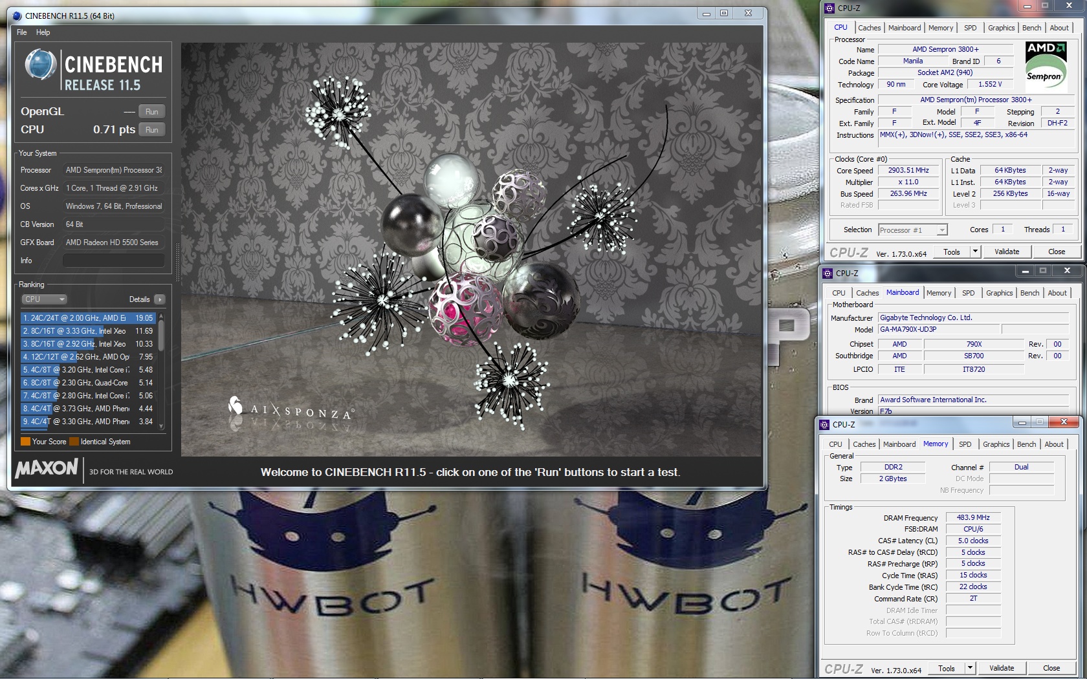Open the Help menu in Cinebench

coord(43,32)
